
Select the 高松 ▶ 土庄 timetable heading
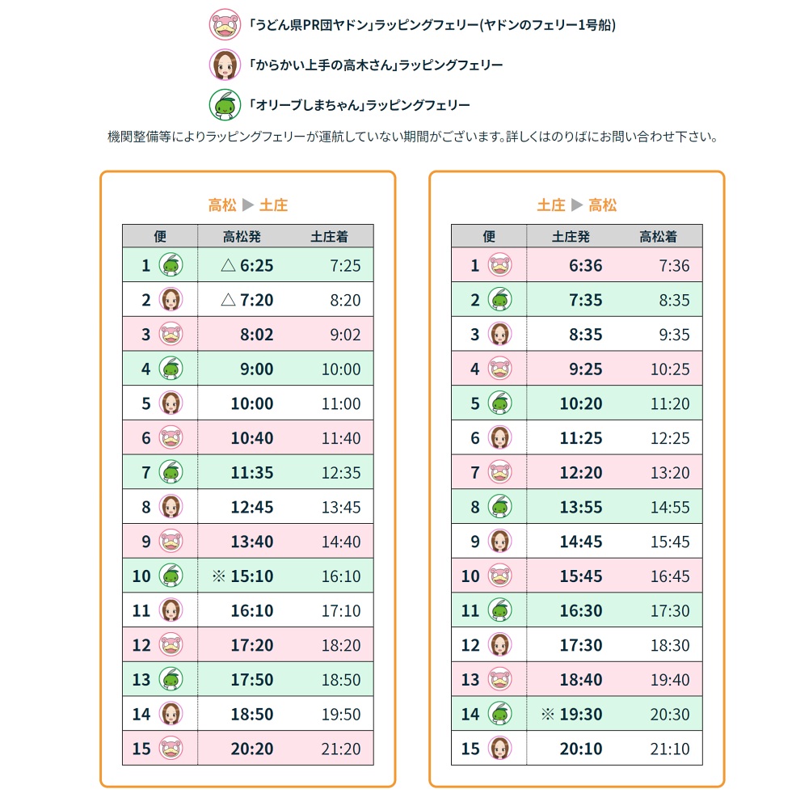(247, 205)
